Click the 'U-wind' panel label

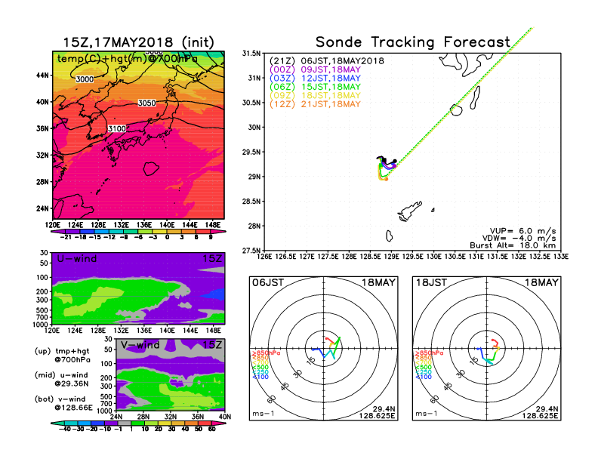pos(77,259)
